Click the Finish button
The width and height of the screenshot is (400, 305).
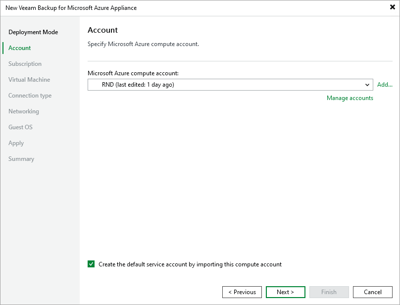[x=329, y=292]
